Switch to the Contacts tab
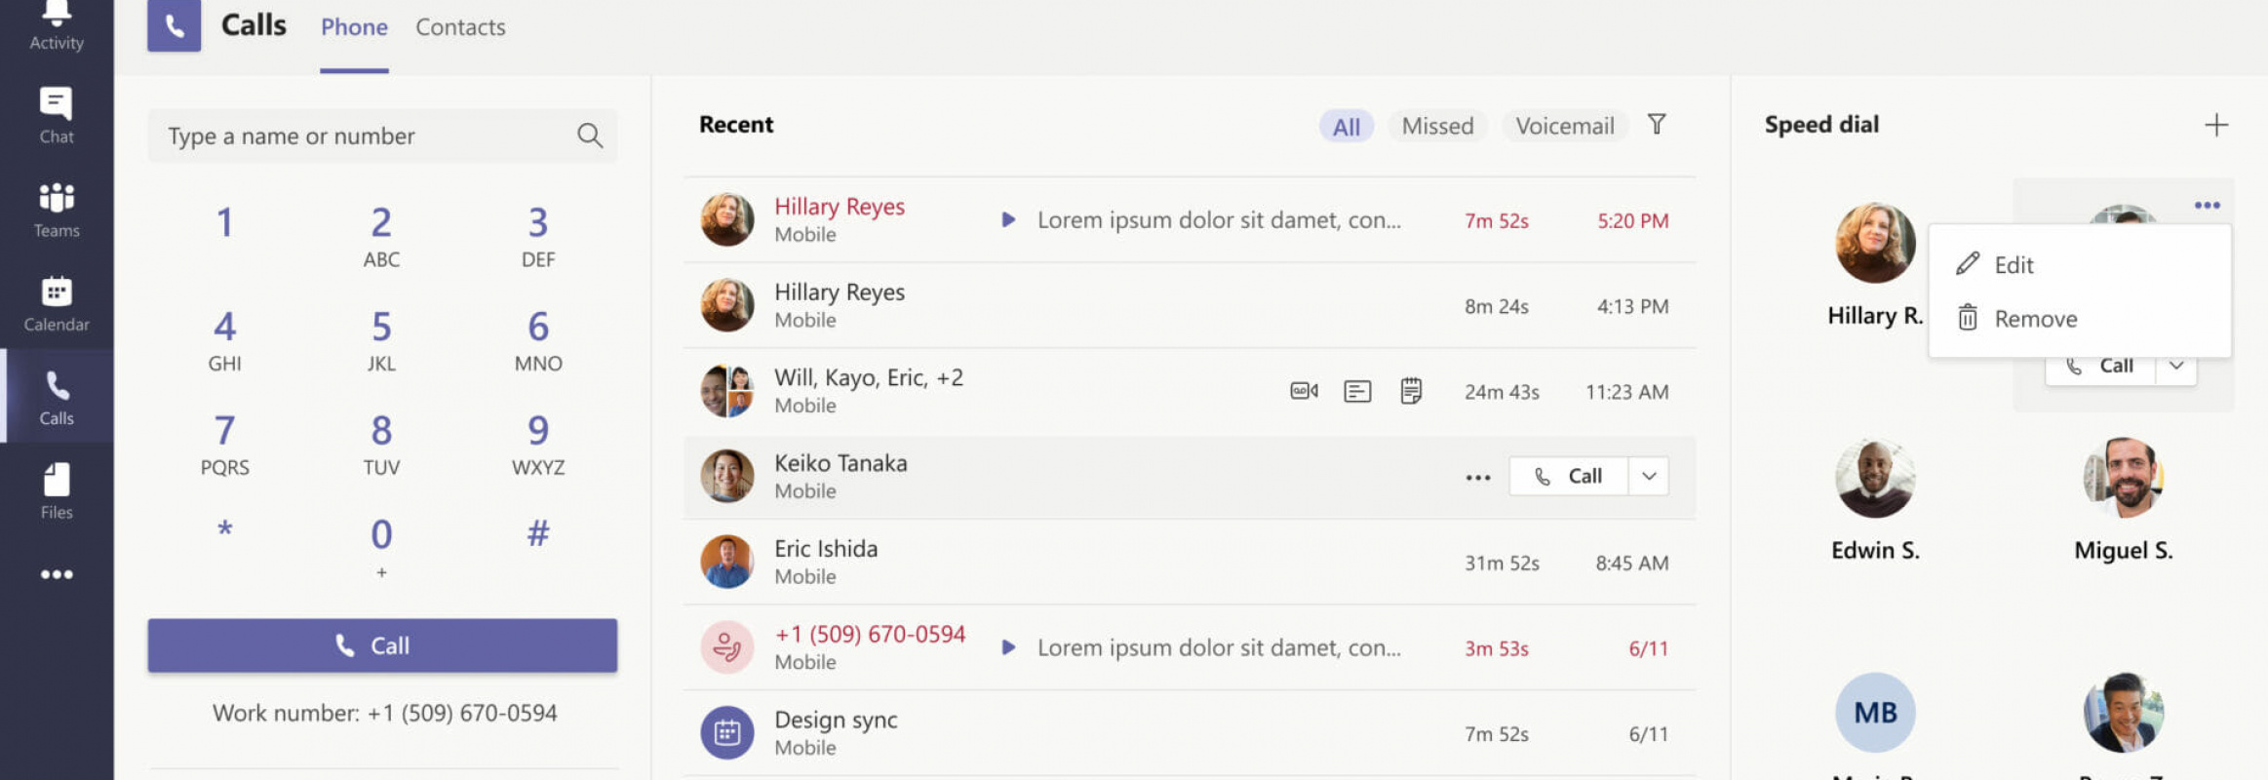 [x=460, y=27]
